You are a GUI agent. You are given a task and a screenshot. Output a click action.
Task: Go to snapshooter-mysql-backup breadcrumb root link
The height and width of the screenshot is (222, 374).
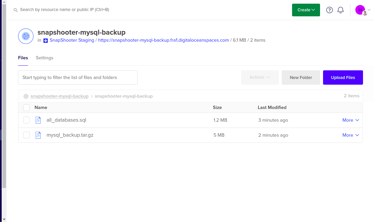[x=59, y=96]
